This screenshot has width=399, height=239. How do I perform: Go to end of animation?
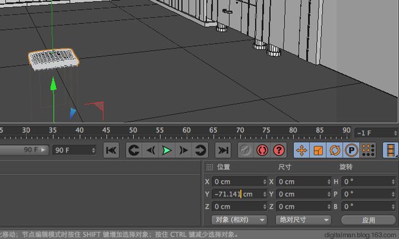223,150
